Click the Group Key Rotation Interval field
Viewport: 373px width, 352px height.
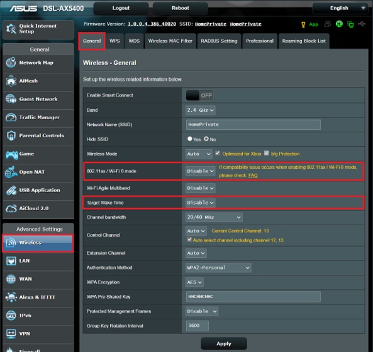pyautogui.click(x=198, y=326)
